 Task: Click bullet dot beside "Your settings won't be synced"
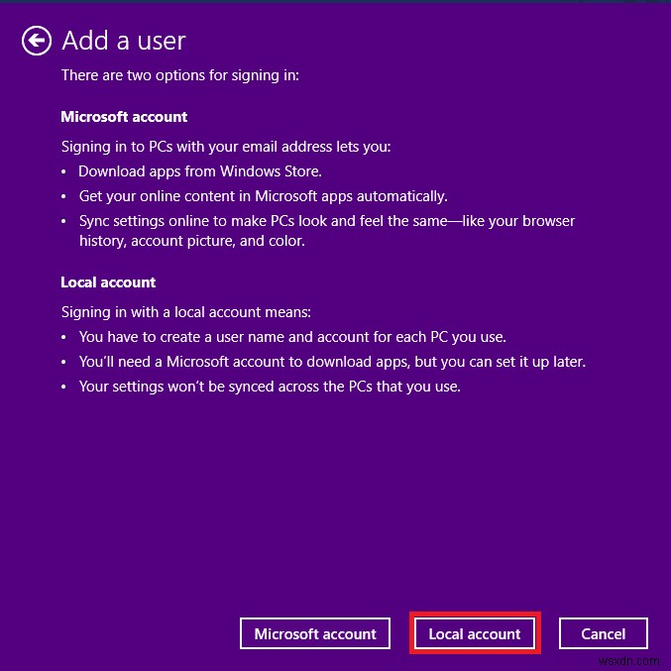64,388
